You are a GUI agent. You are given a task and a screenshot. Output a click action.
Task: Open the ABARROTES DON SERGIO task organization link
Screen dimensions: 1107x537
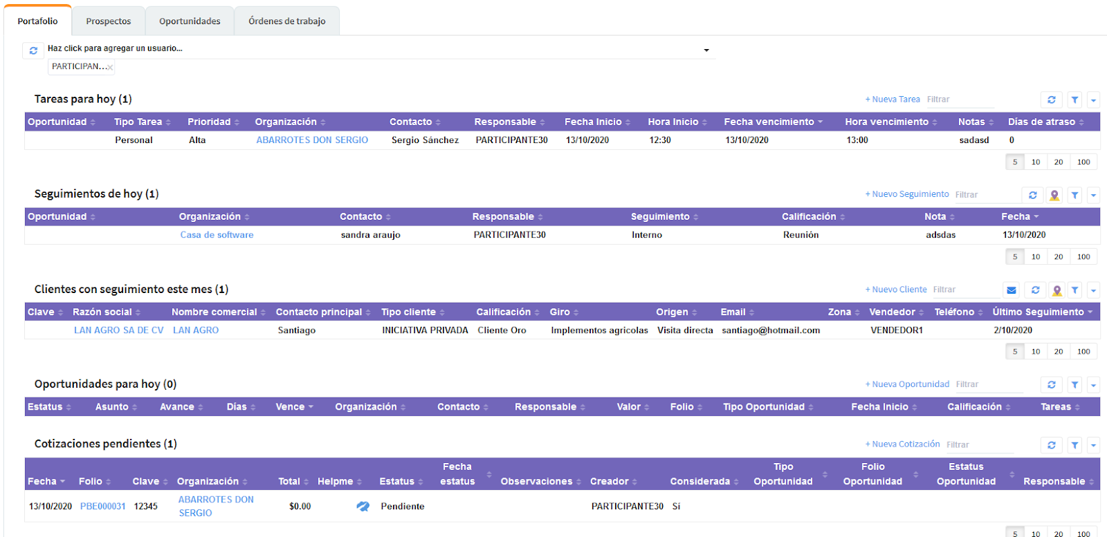click(x=312, y=140)
